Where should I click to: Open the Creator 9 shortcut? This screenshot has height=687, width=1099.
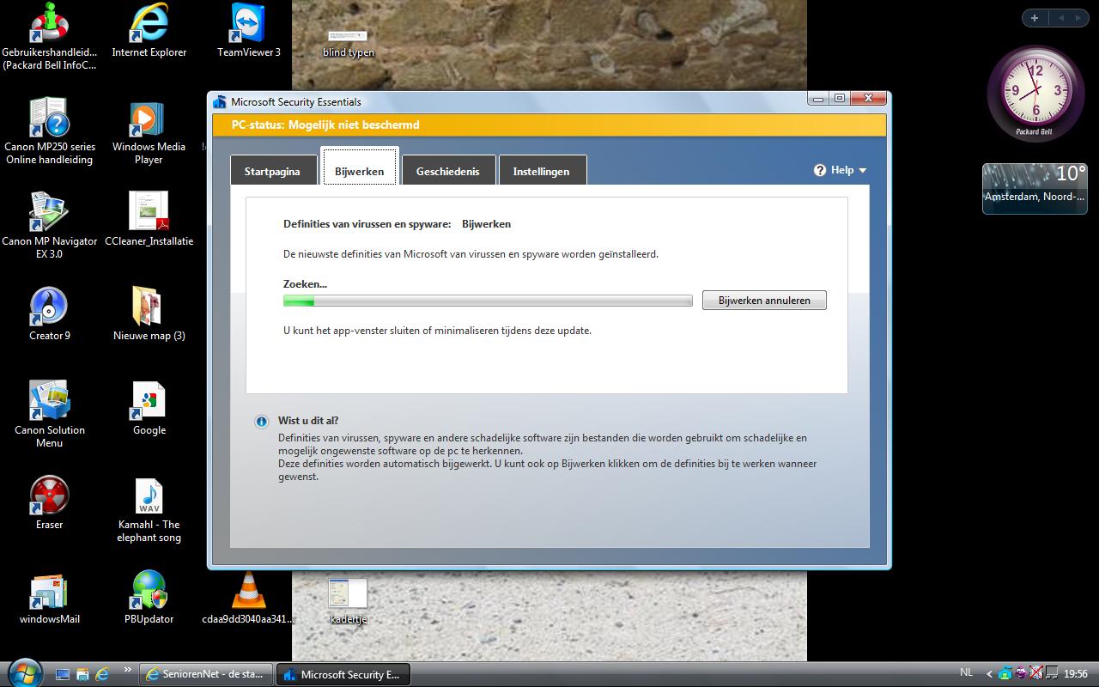[x=49, y=313]
